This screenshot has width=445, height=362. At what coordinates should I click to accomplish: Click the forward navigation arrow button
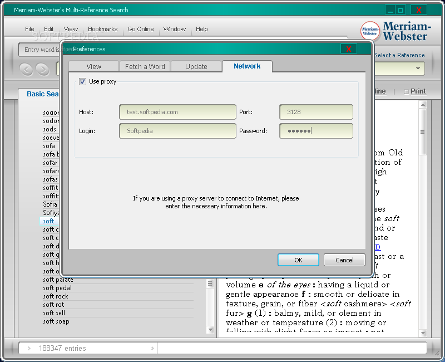point(43,69)
